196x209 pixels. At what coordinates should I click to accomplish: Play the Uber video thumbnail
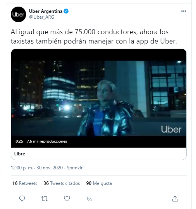coord(99,98)
